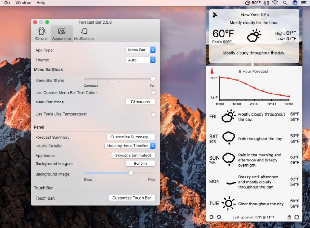Open the Go menu

pyautogui.click(x=7, y=3)
